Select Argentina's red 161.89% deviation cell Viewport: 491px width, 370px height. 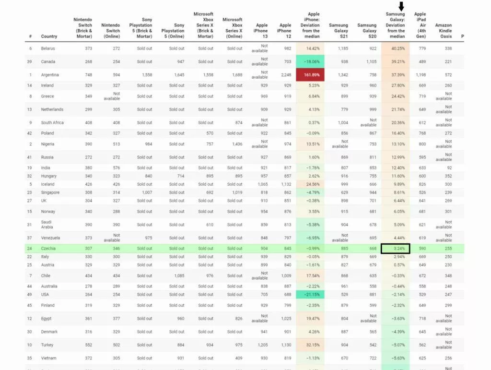[x=310, y=75]
